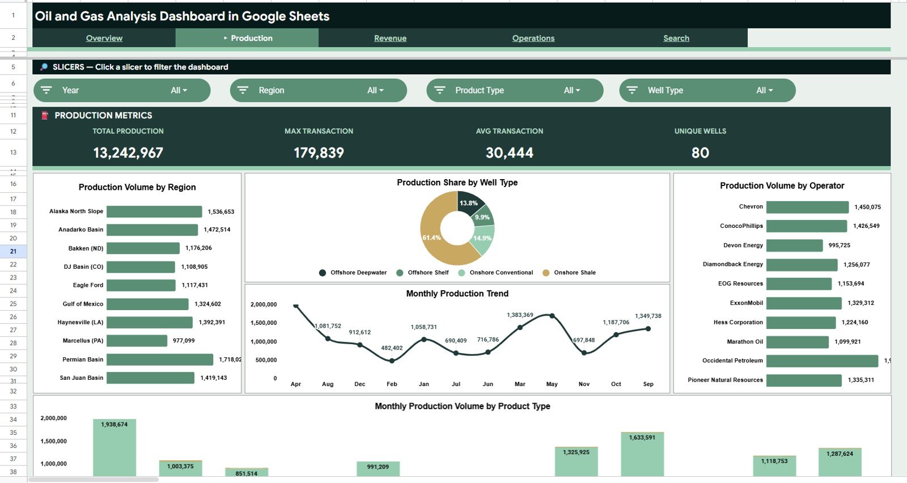Click the magnifier icon beside SLICERS
907x483 pixels.
coord(44,67)
